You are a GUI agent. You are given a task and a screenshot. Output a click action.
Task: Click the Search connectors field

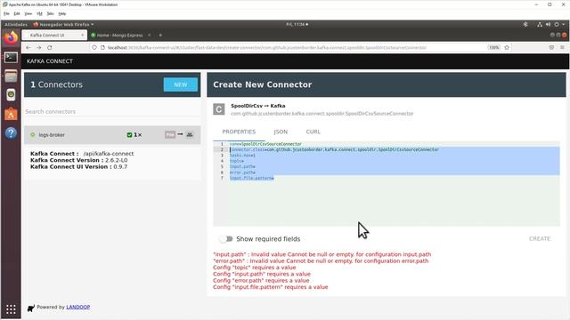tap(112, 111)
